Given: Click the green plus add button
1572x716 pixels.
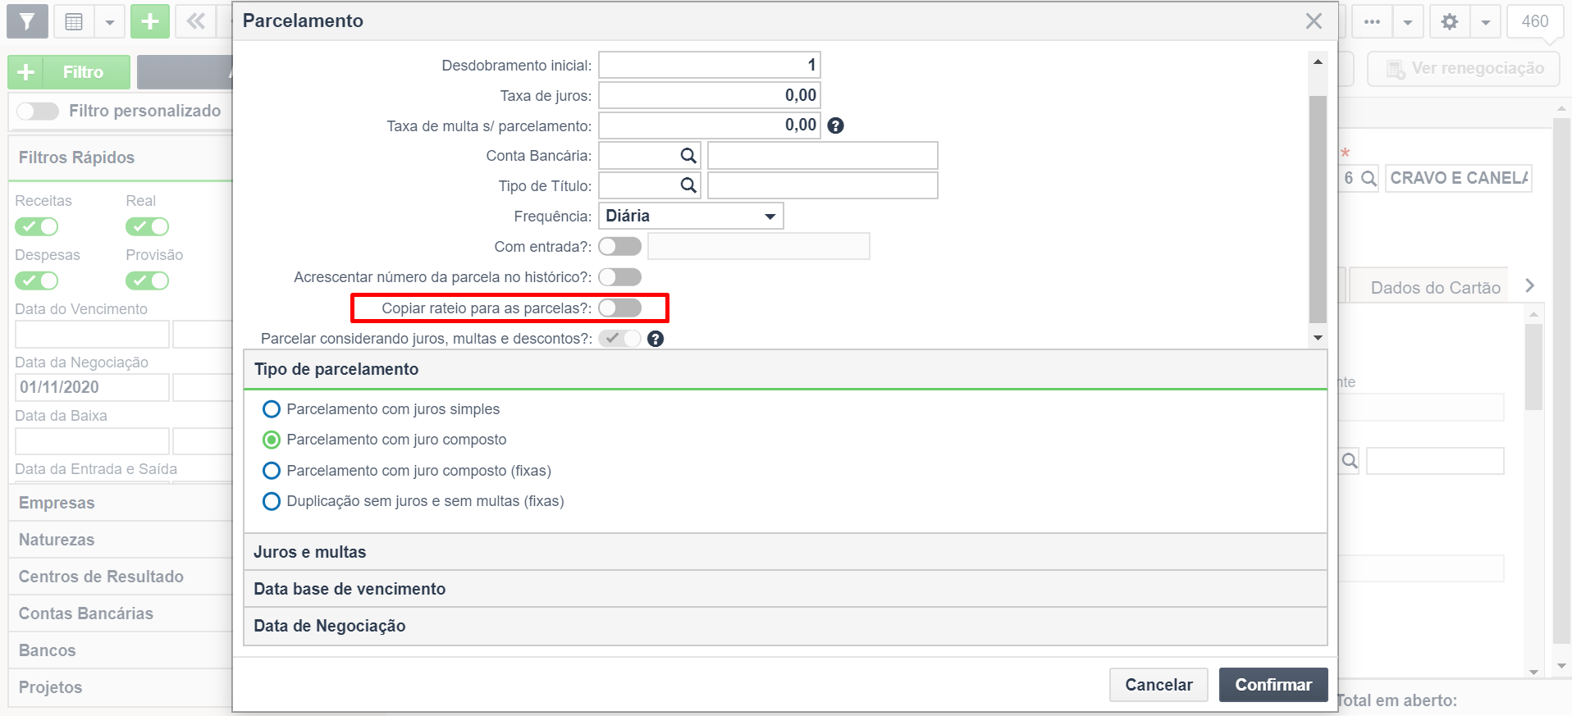Looking at the screenshot, I should pyautogui.click(x=149, y=21).
